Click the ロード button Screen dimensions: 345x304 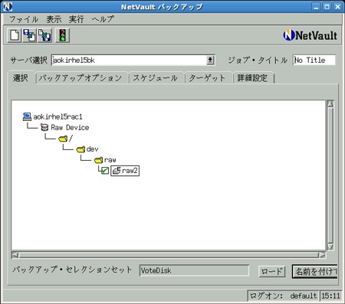[271, 271]
